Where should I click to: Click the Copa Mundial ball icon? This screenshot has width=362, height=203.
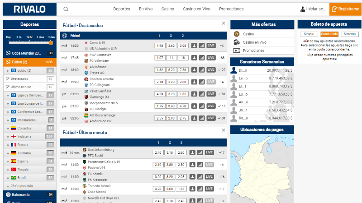(8, 53)
